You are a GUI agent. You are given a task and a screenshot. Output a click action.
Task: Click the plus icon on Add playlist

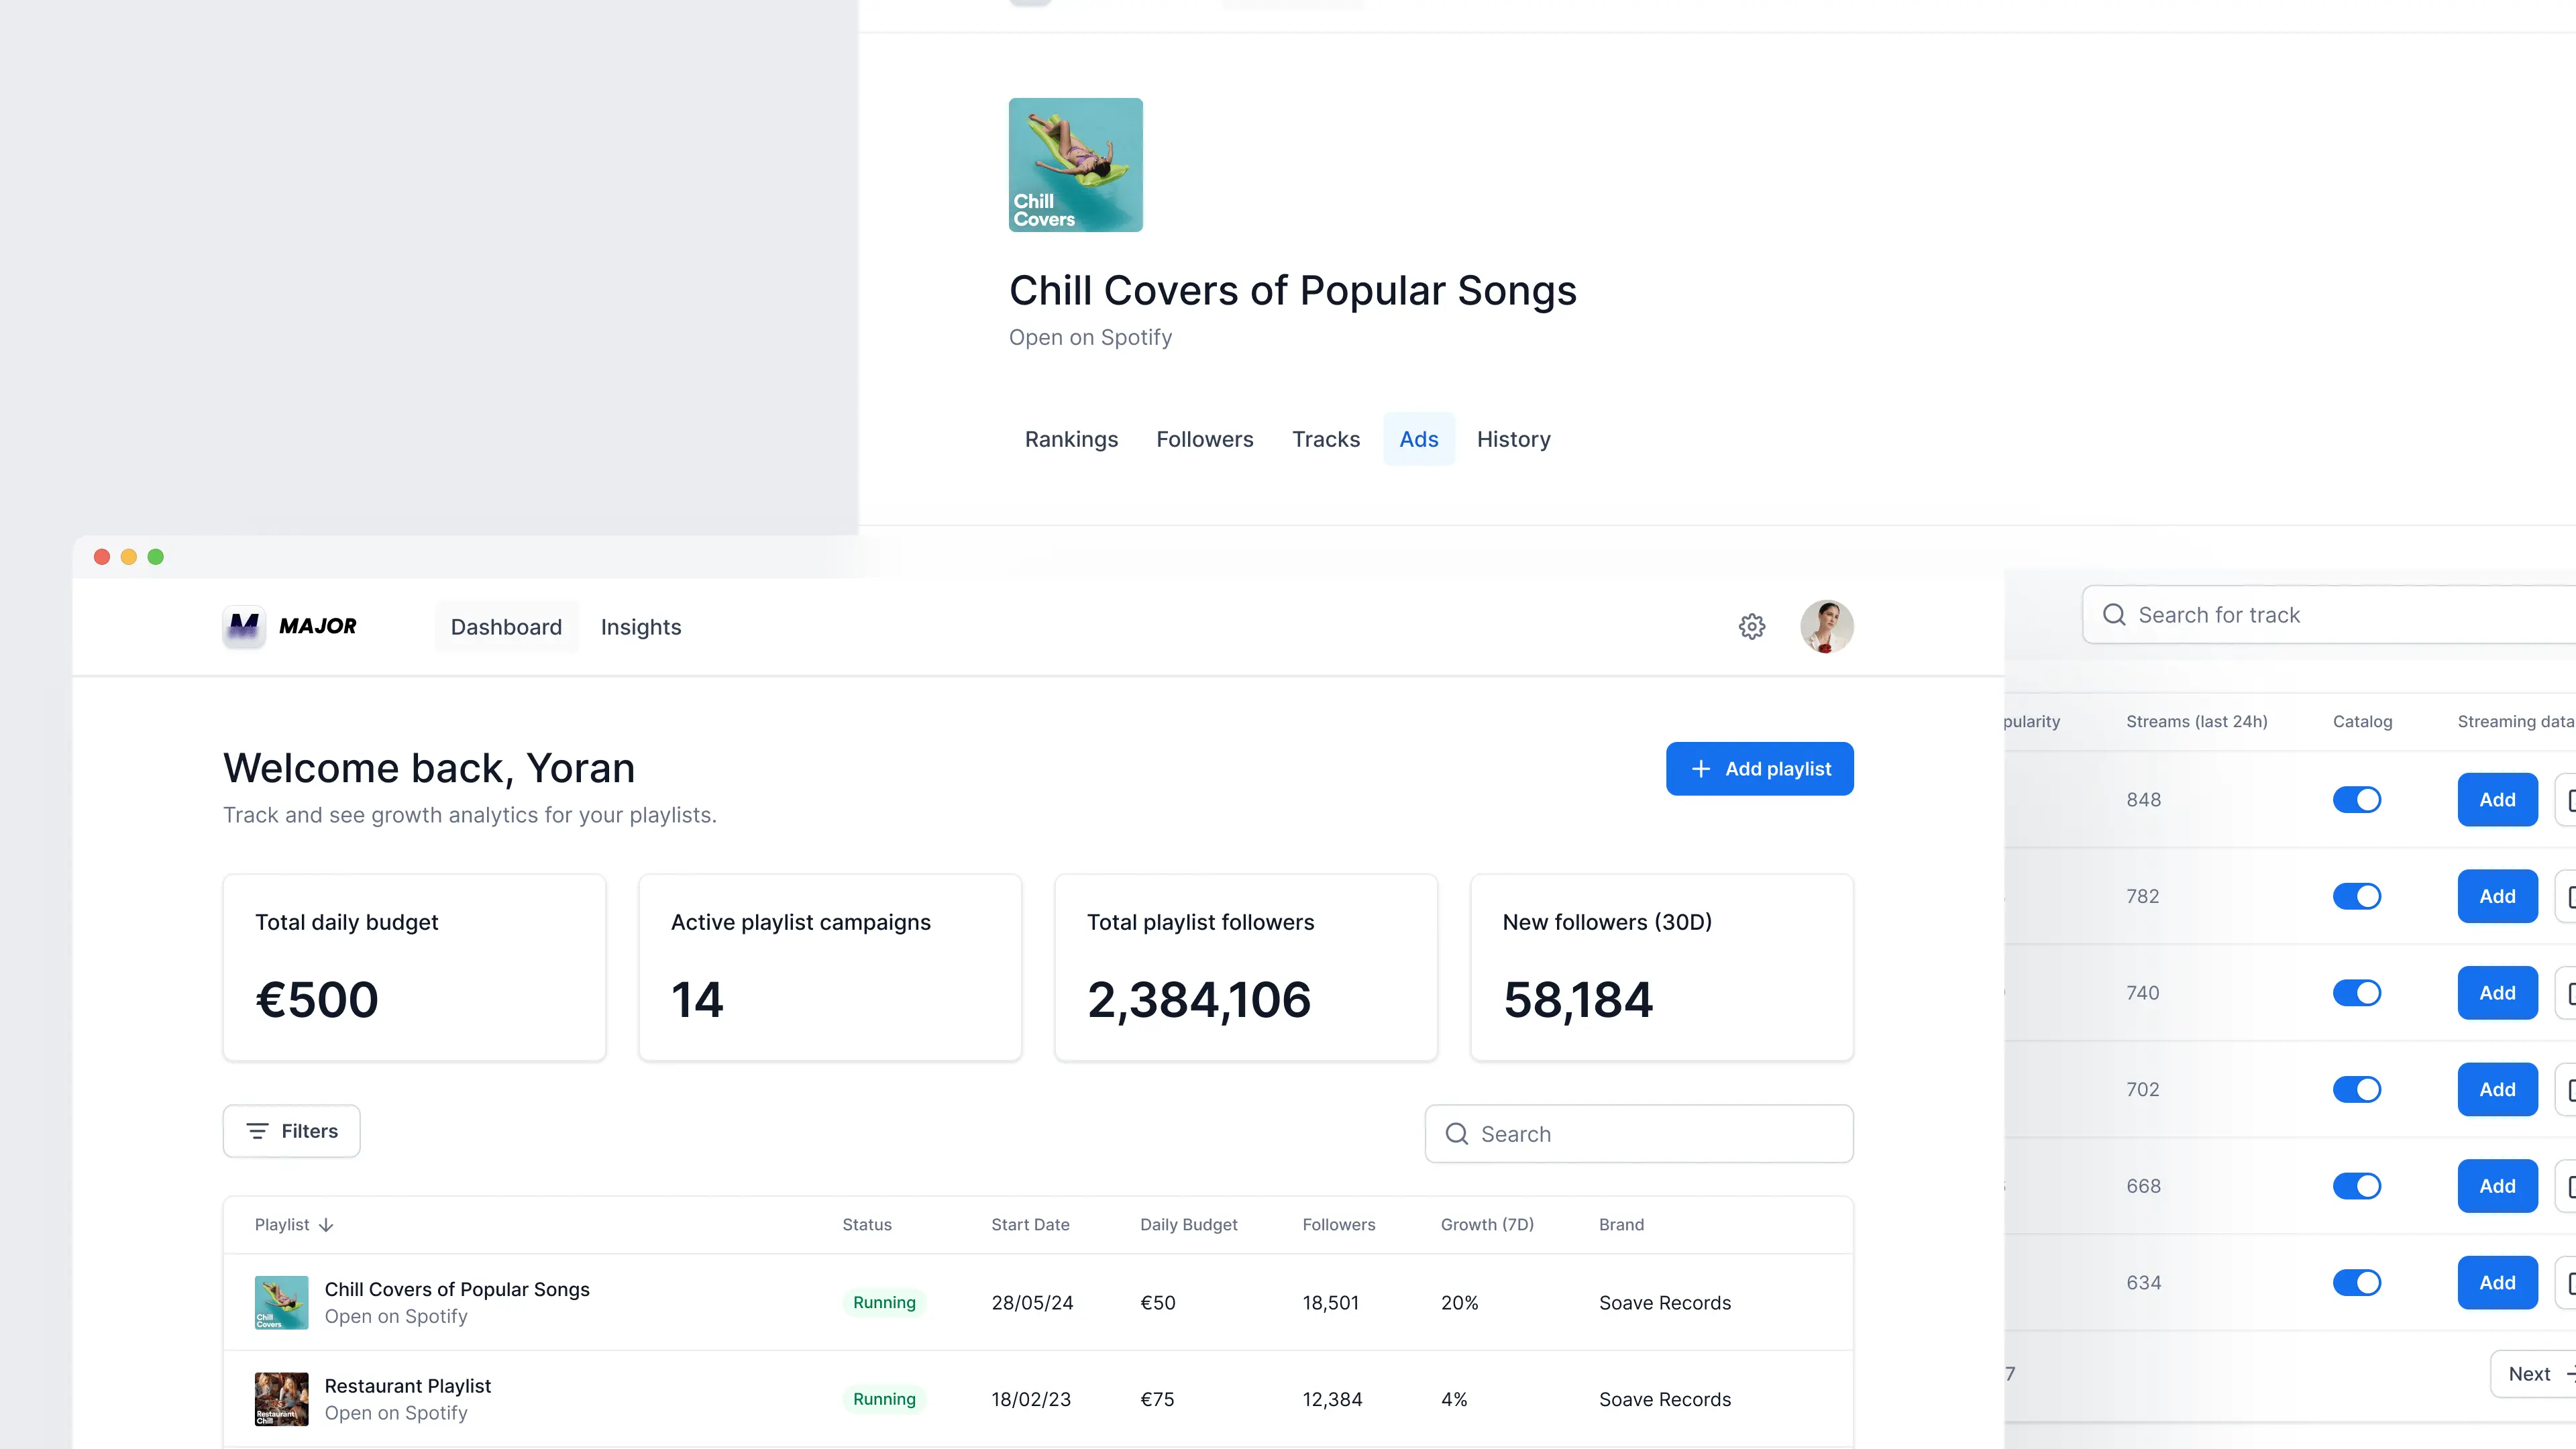pos(1701,769)
